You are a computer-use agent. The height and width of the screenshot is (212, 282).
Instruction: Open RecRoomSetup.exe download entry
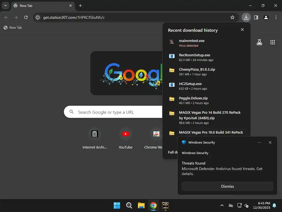pyautogui.click(x=206, y=57)
